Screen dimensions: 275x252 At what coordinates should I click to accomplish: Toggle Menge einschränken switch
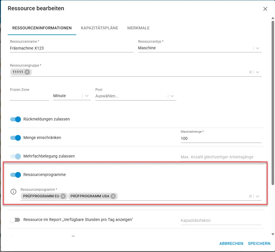click(x=15, y=138)
